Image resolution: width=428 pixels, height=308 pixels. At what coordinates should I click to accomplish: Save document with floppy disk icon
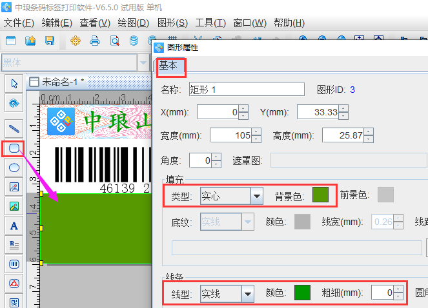point(50,41)
